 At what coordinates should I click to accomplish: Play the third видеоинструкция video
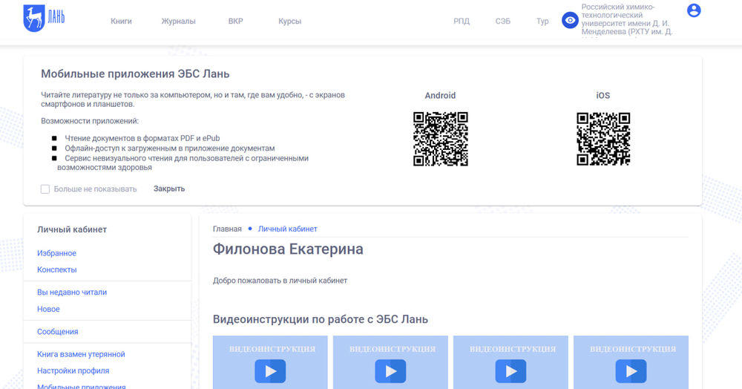point(510,370)
